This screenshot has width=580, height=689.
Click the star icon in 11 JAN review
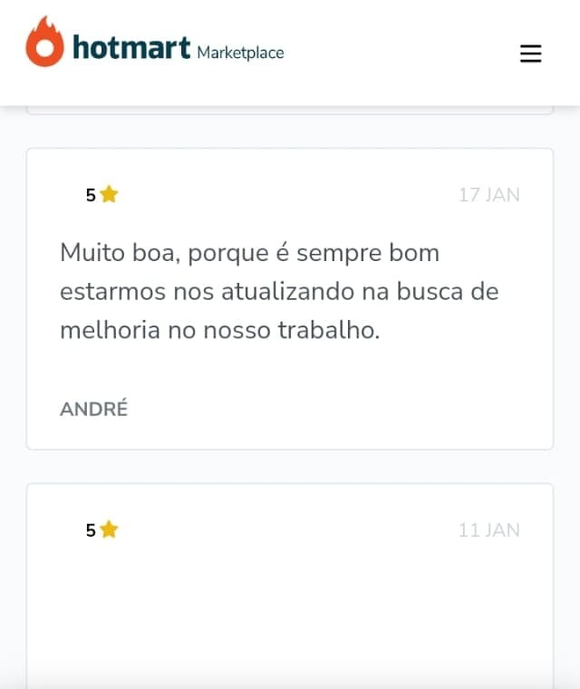click(109, 529)
